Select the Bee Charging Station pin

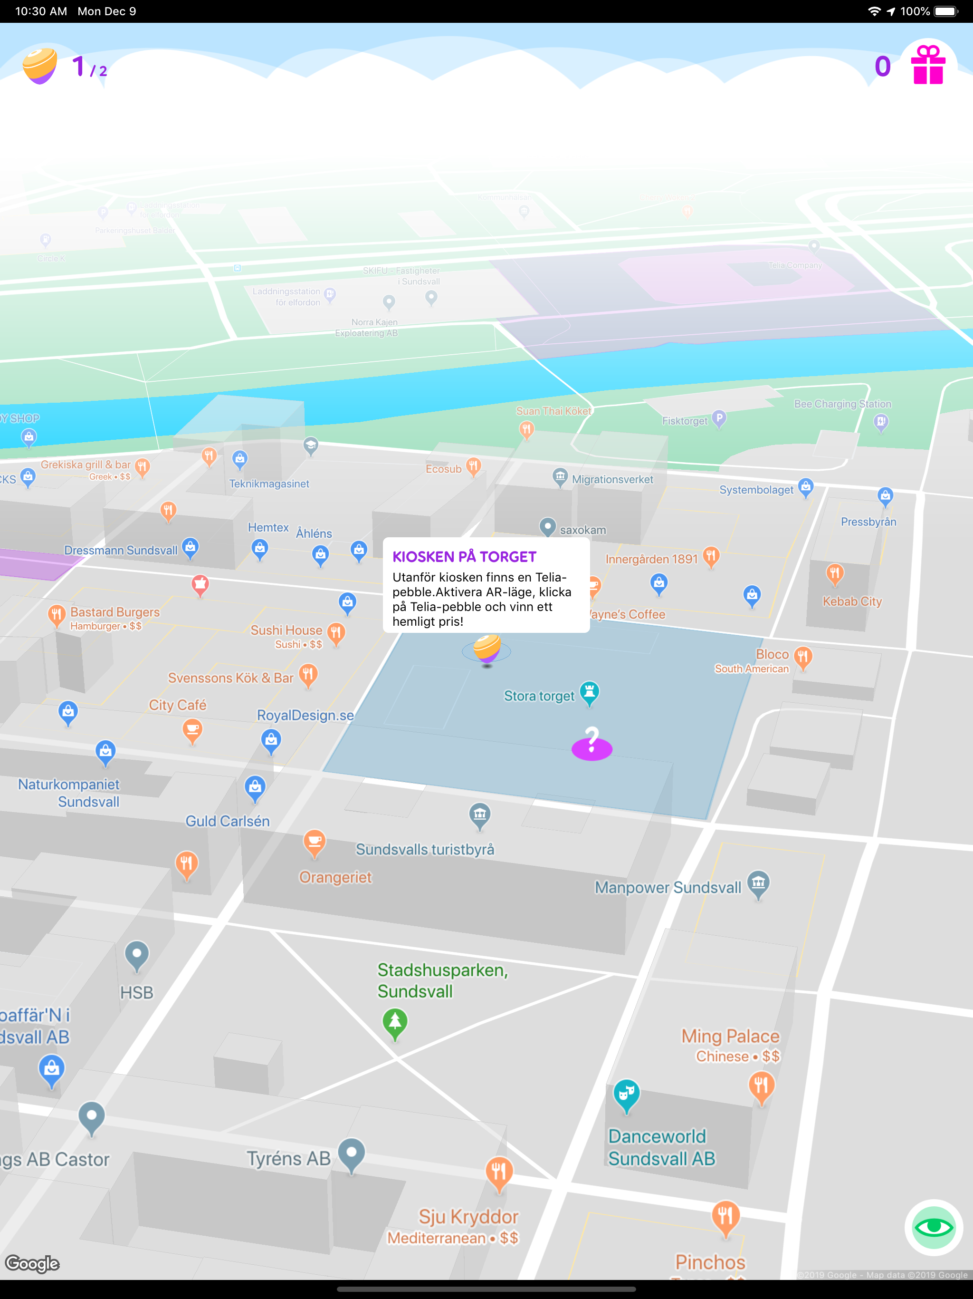[880, 422]
